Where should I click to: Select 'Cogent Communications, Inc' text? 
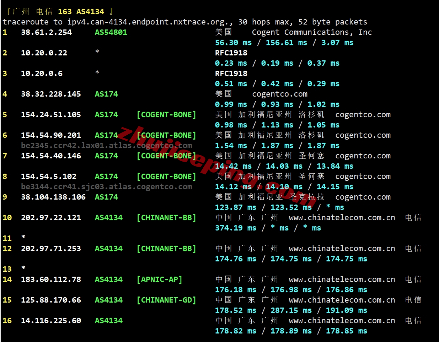tap(312, 32)
